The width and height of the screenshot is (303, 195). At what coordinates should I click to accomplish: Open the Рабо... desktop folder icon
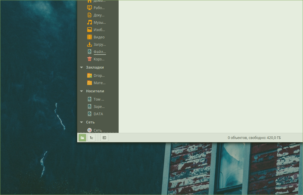tap(90, 8)
